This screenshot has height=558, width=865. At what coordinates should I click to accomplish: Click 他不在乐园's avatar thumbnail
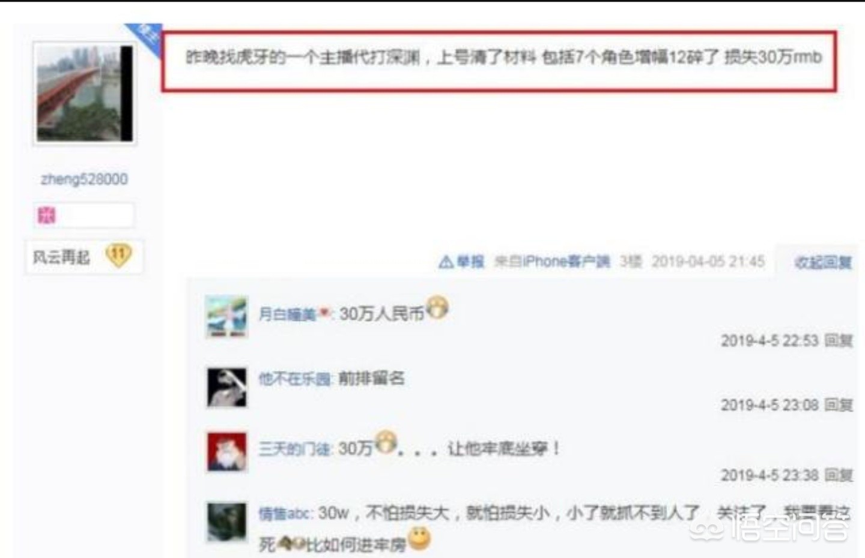coord(226,388)
